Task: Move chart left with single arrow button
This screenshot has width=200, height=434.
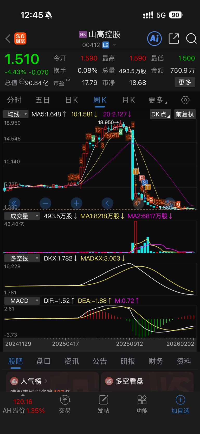Action: point(107,203)
